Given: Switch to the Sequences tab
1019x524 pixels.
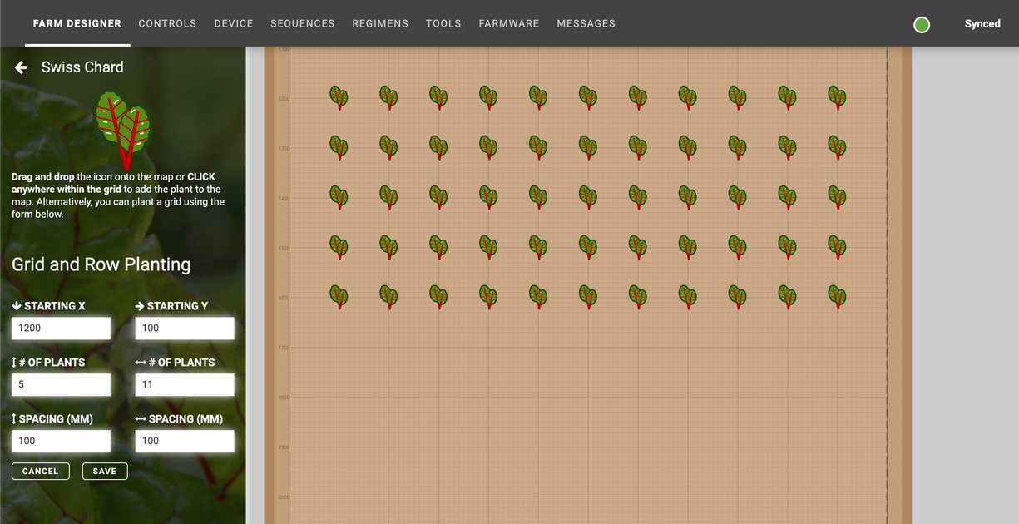Looking at the screenshot, I should (302, 23).
